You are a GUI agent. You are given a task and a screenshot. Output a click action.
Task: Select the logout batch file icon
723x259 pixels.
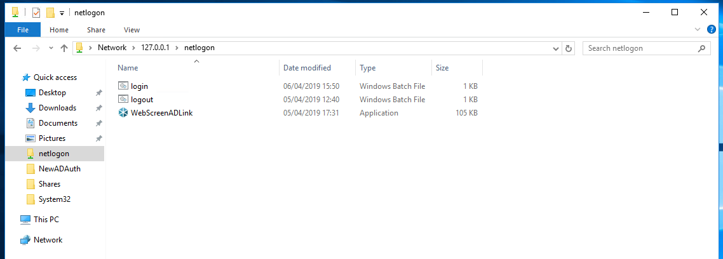coord(123,100)
